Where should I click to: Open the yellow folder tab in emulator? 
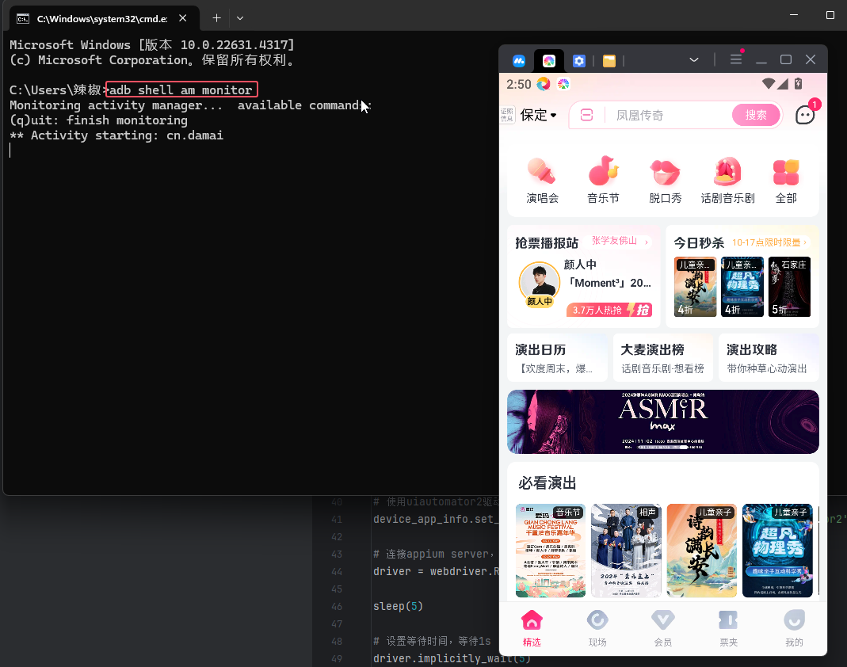(x=609, y=61)
